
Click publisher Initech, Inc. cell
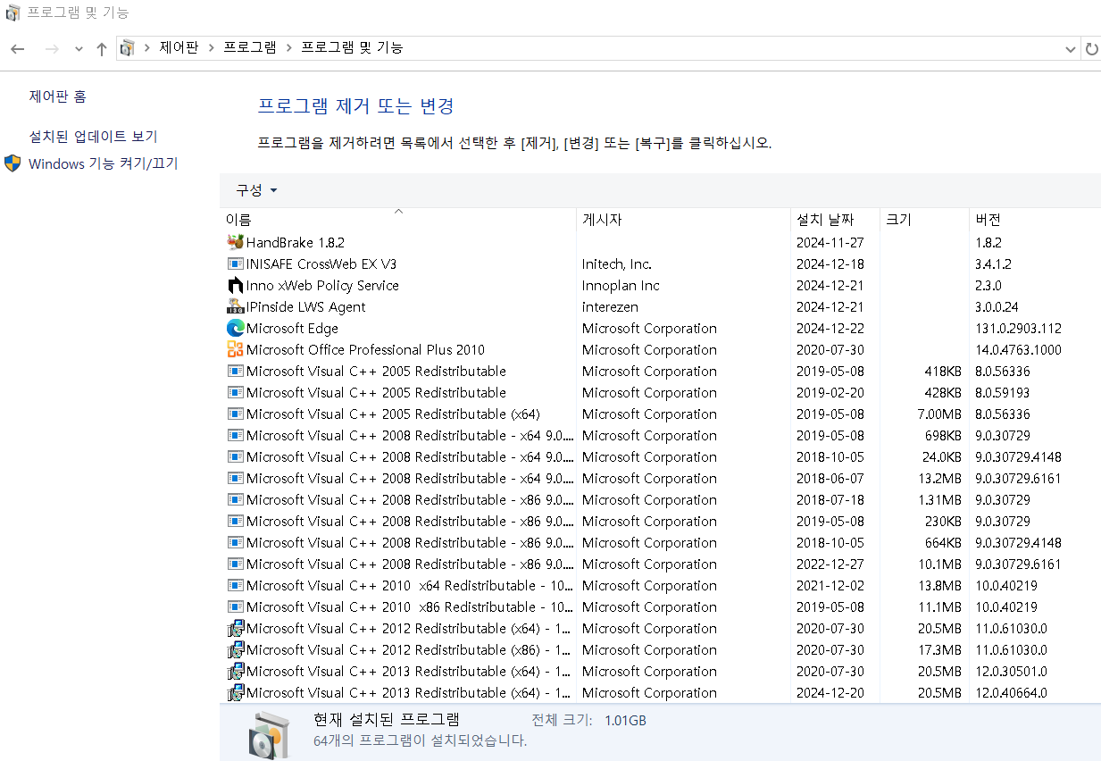[x=617, y=264]
